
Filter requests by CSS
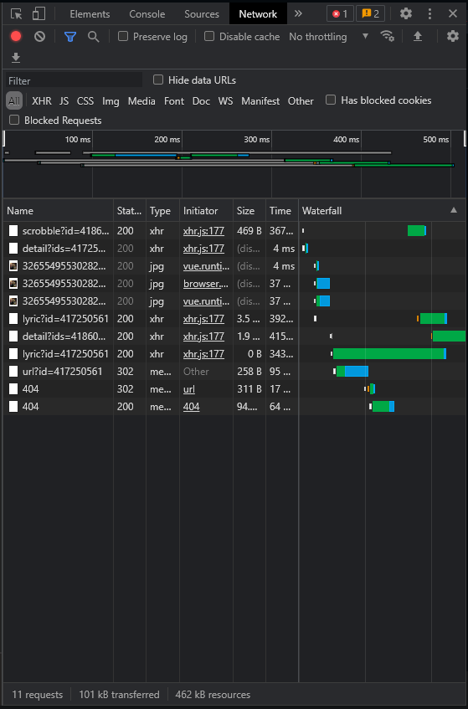[x=85, y=100]
